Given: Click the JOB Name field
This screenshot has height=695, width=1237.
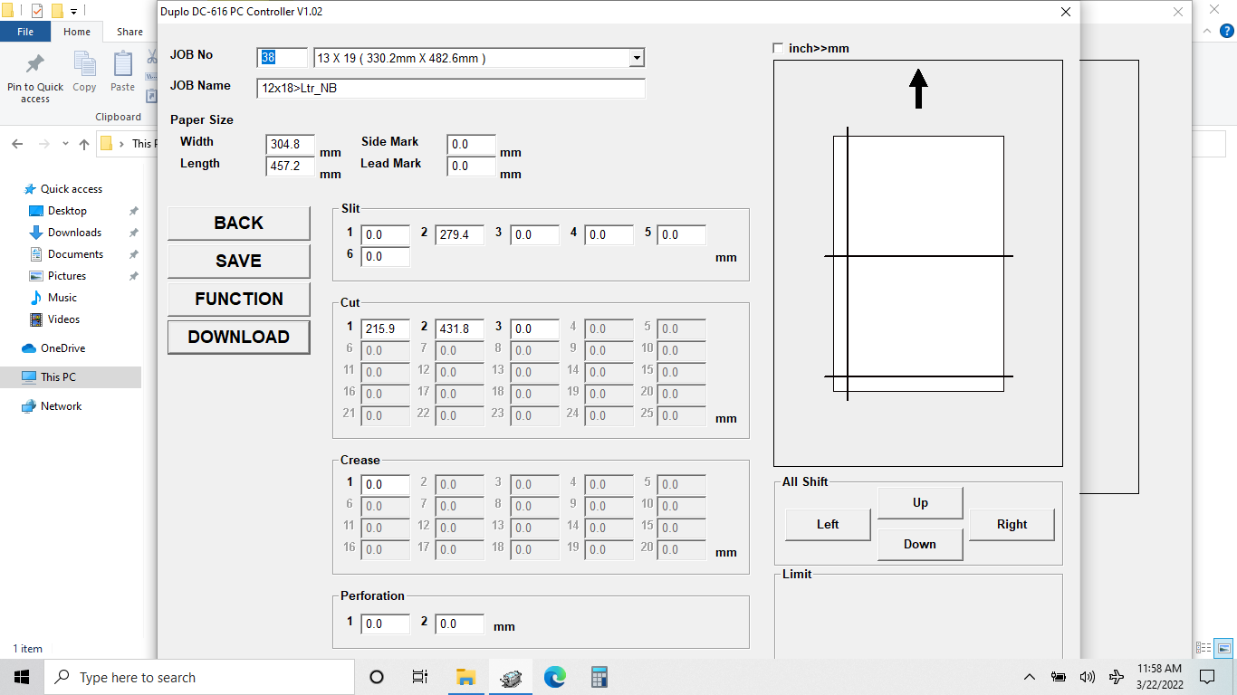Looking at the screenshot, I should [451, 89].
